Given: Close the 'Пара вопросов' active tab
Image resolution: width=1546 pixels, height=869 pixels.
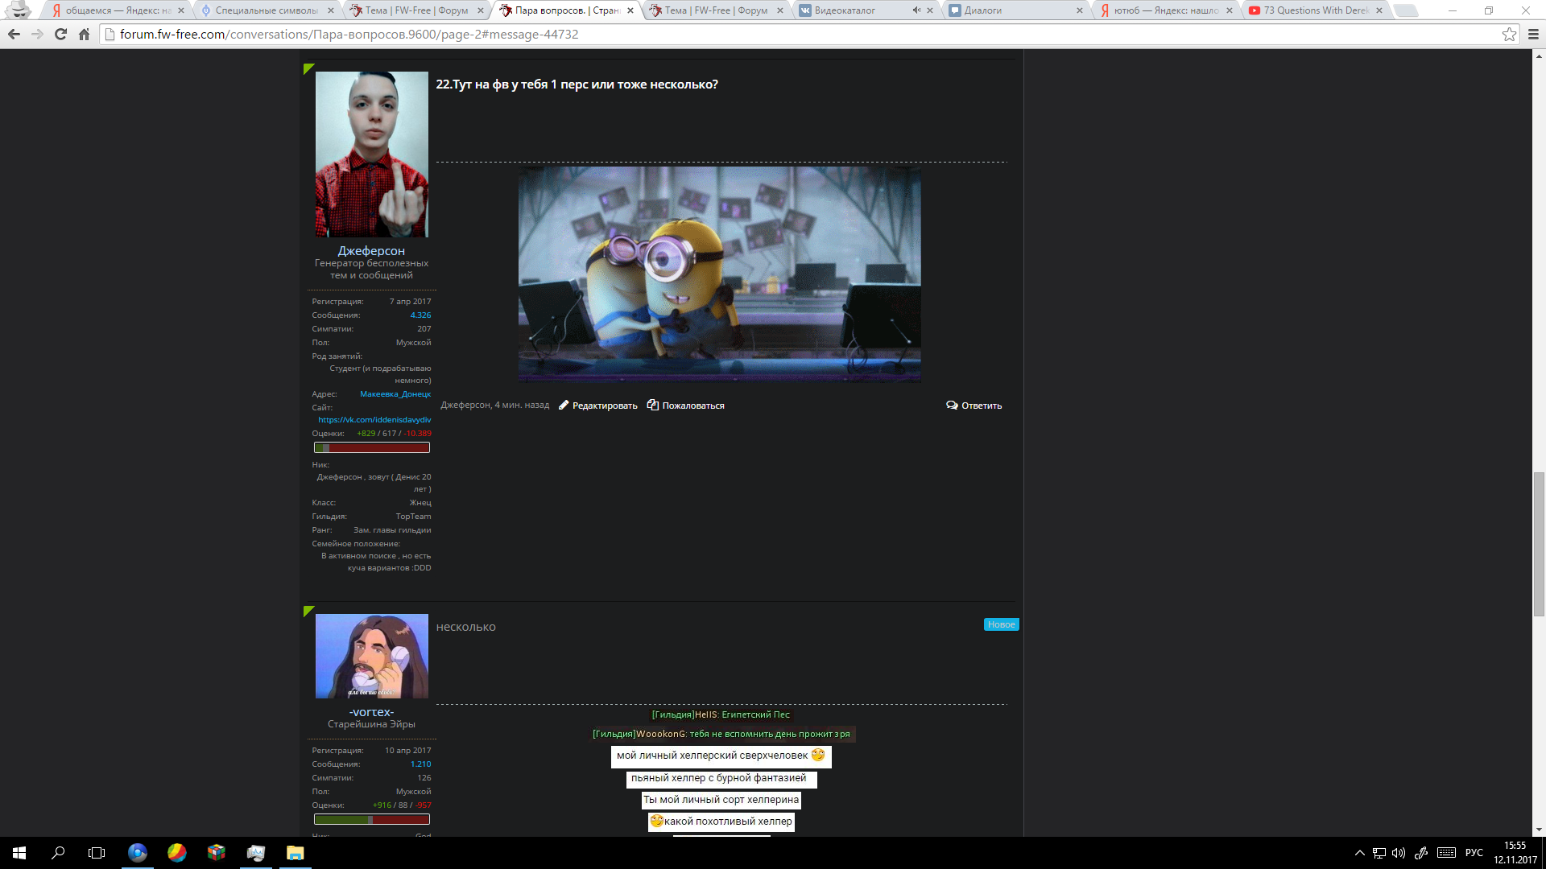Looking at the screenshot, I should point(630,10).
